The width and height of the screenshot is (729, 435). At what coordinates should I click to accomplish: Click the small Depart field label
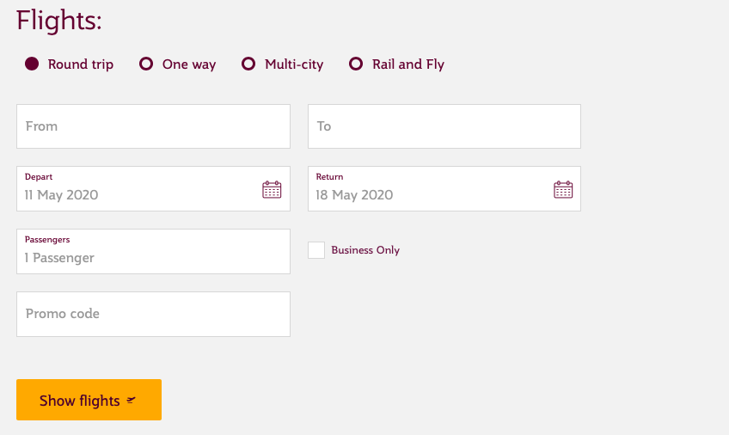(39, 177)
